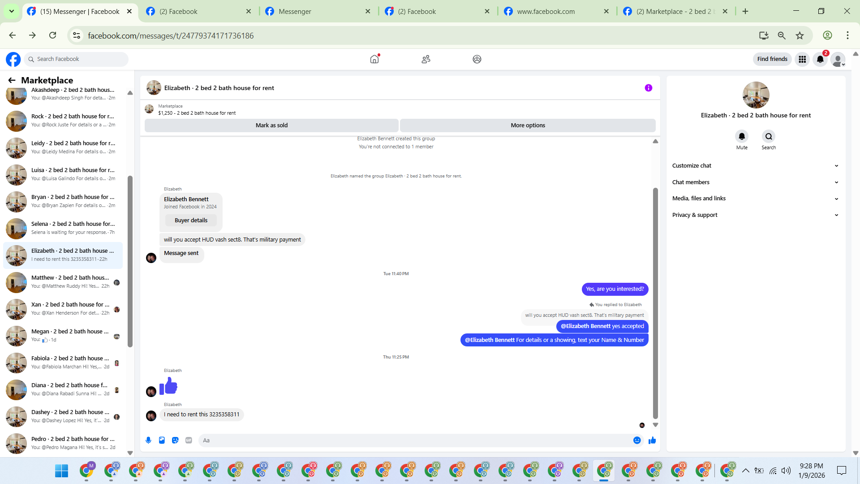This screenshot has width=860, height=484.
Task: Open Buyer details for Elizabeth Bennett
Action: (x=191, y=220)
